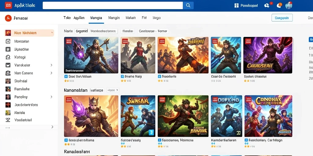Open the orange notification bell icon

(x=279, y=5)
